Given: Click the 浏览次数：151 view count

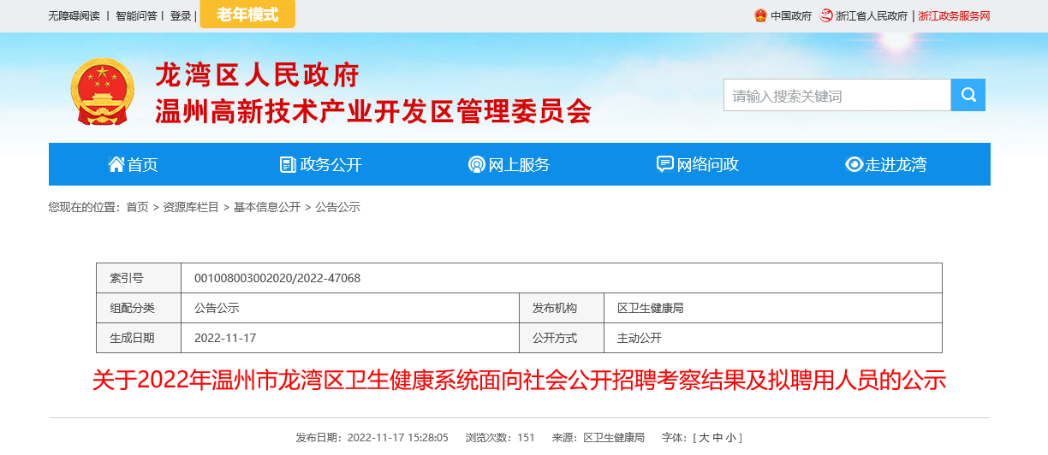Looking at the screenshot, I should 500,437.
